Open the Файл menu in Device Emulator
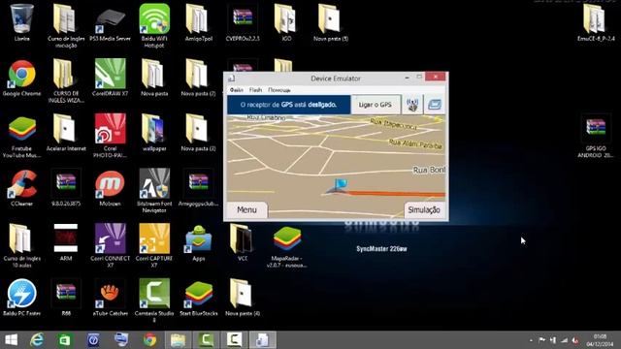621x349 pixels. pyautogui.click(x=237, y=90)
